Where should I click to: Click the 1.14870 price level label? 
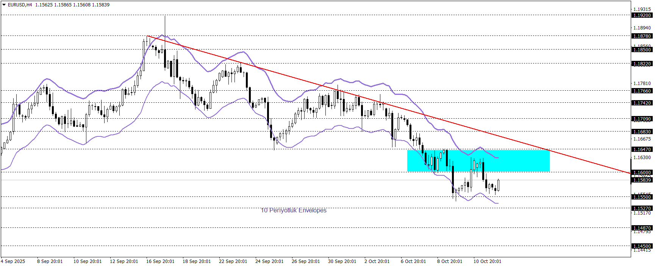coord(642,228)
